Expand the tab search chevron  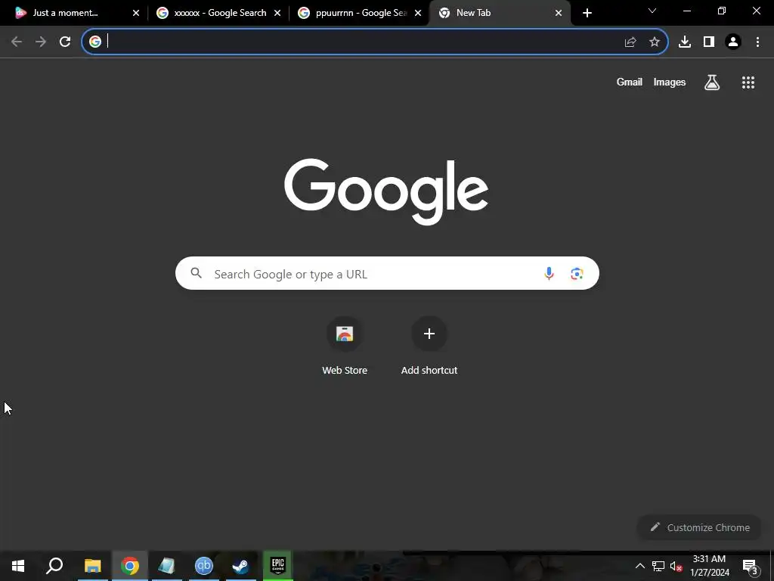tap(652, 11)
